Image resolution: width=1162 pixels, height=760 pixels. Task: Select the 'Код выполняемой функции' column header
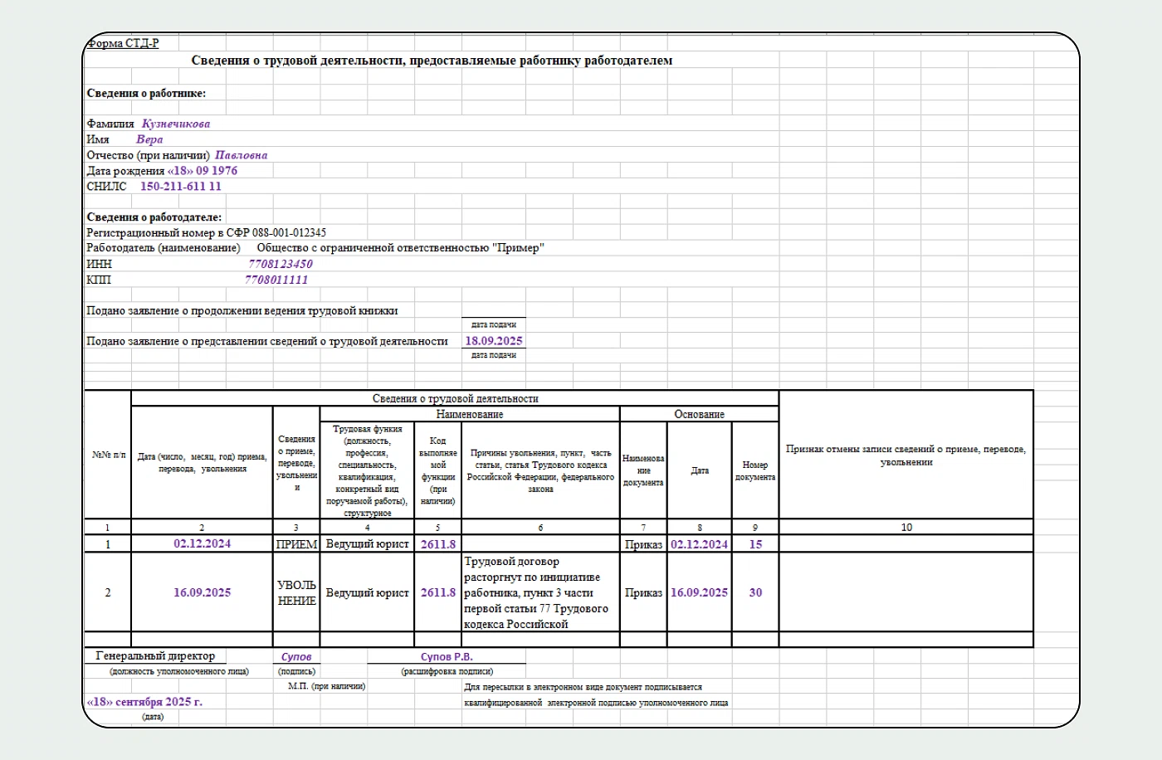coord(438,470)
